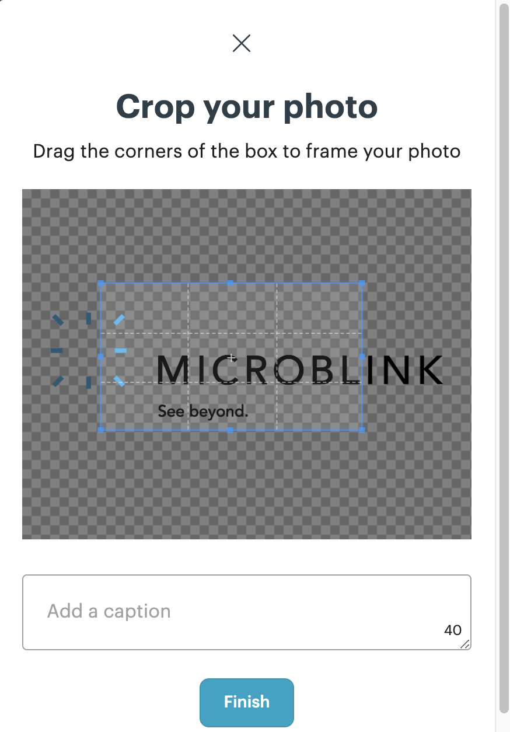Click the top-right crop corner handle
Screen dimensions: 510x732
[x=362, y=283]
